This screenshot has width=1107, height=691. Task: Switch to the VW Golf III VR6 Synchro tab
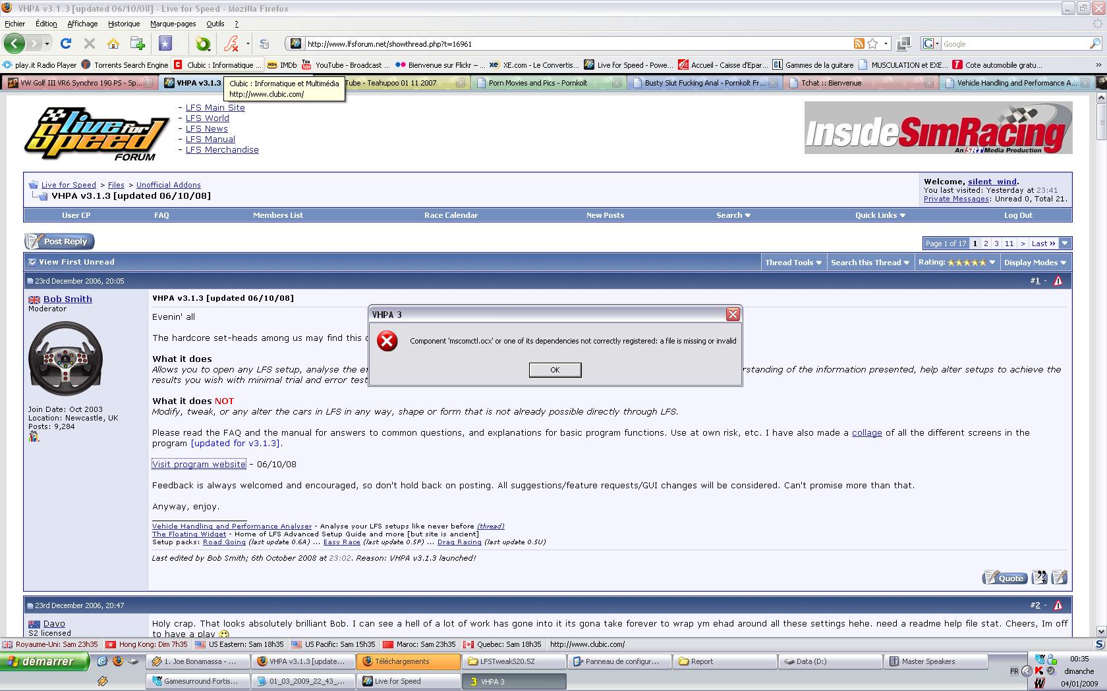click(79, 83)
